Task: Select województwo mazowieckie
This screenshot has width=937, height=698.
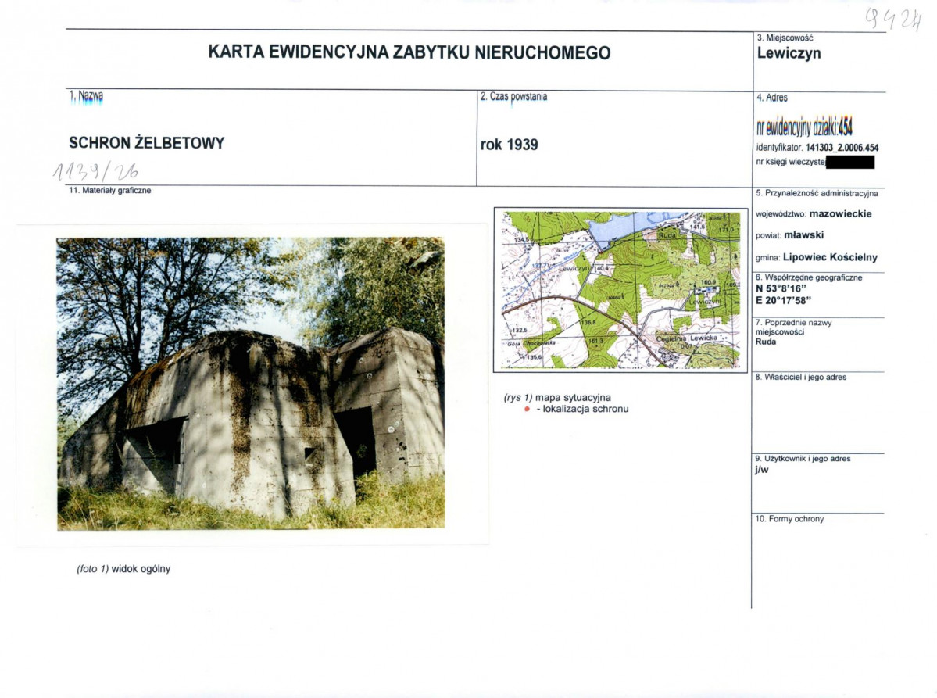Action: (814, 214)
